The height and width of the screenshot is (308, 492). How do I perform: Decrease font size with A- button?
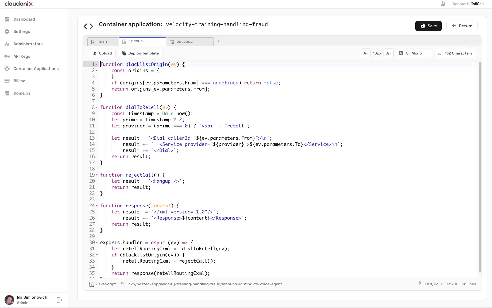(366, 53)
